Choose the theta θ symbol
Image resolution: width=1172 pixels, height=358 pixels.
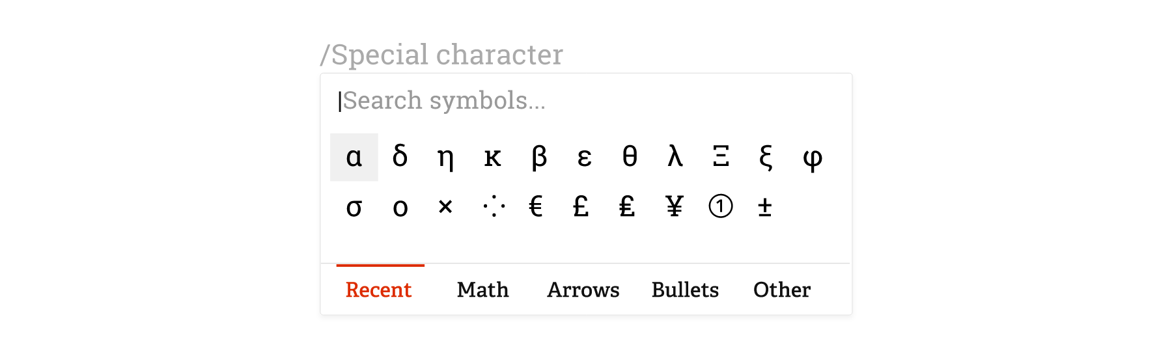[x=630, y=157]
